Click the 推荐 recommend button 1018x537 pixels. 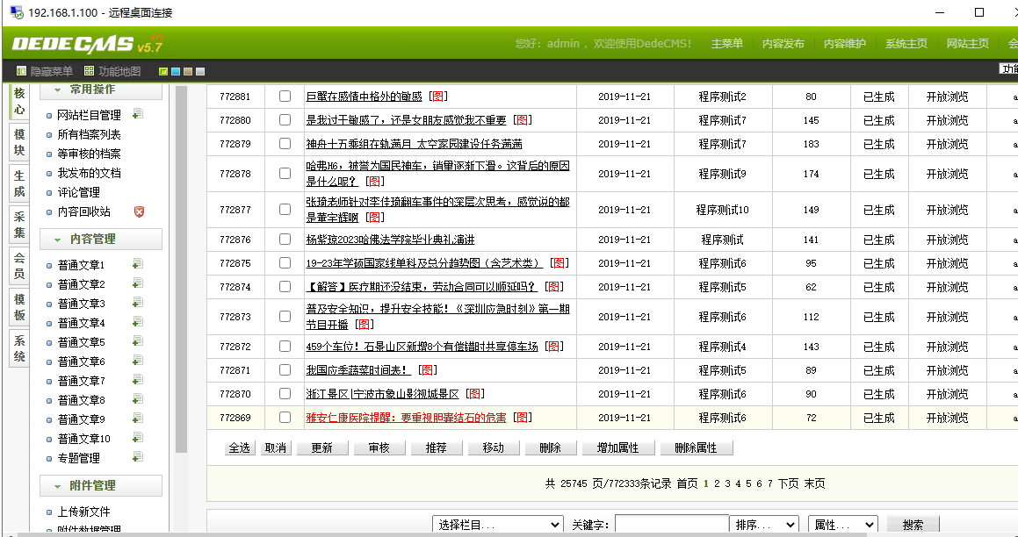[436, 447]
